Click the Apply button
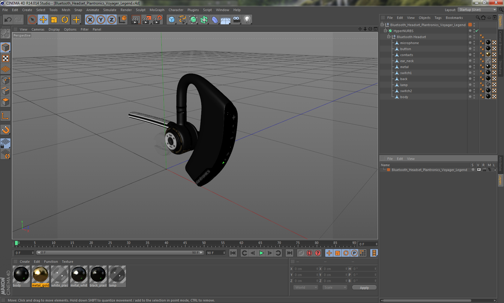This screenshot has height=303, width=504. 364,287
